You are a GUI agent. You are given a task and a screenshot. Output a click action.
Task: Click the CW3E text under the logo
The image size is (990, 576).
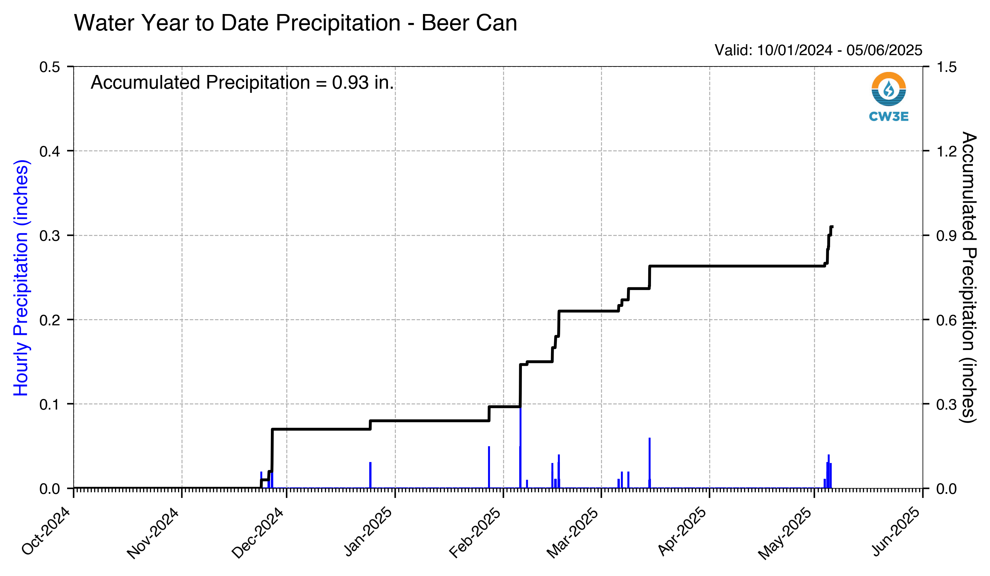[889, 116]
